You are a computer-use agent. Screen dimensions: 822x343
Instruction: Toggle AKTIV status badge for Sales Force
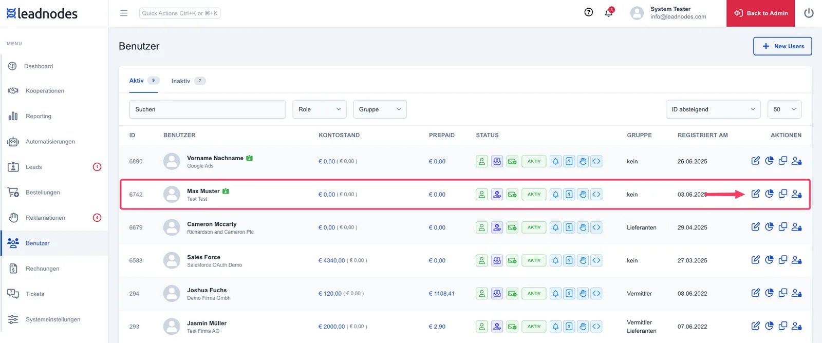534,260
